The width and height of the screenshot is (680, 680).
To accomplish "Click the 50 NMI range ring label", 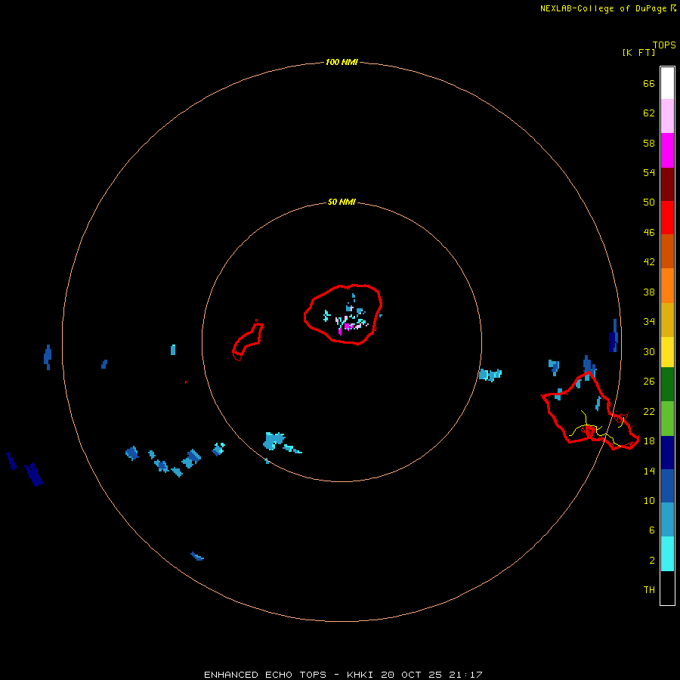I will click(x=342, y=202).
